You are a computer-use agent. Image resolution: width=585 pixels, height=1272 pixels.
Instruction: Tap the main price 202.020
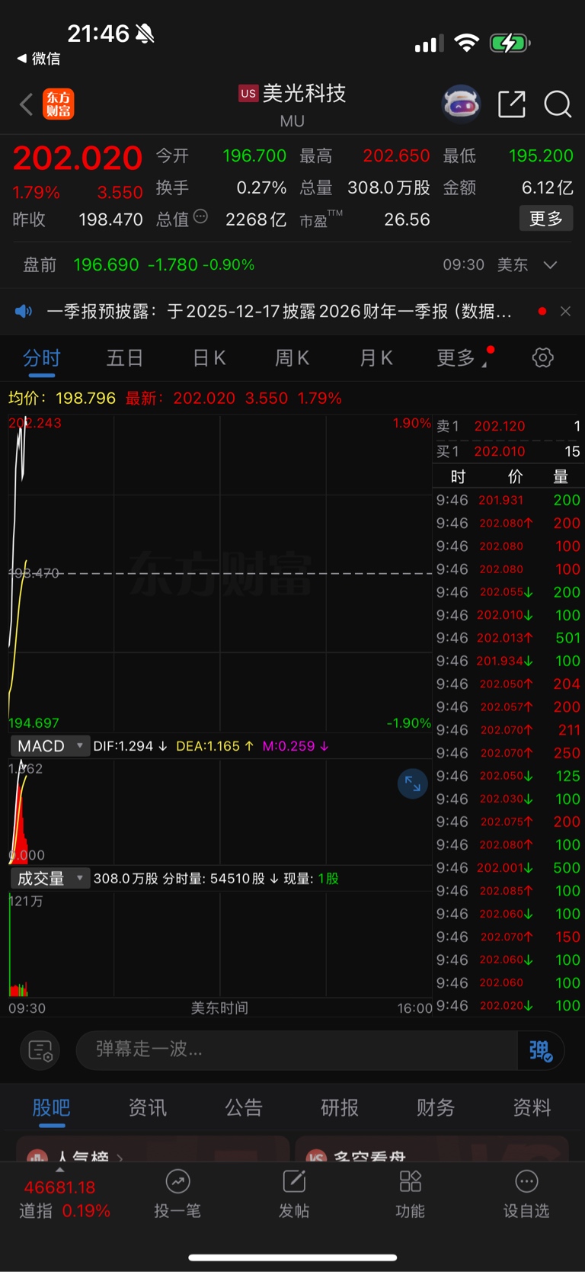tap(78, 159)
